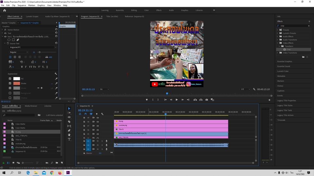The image size is (314, 176).
Task: Select the Type tool
Action: (x=69, y=139)
